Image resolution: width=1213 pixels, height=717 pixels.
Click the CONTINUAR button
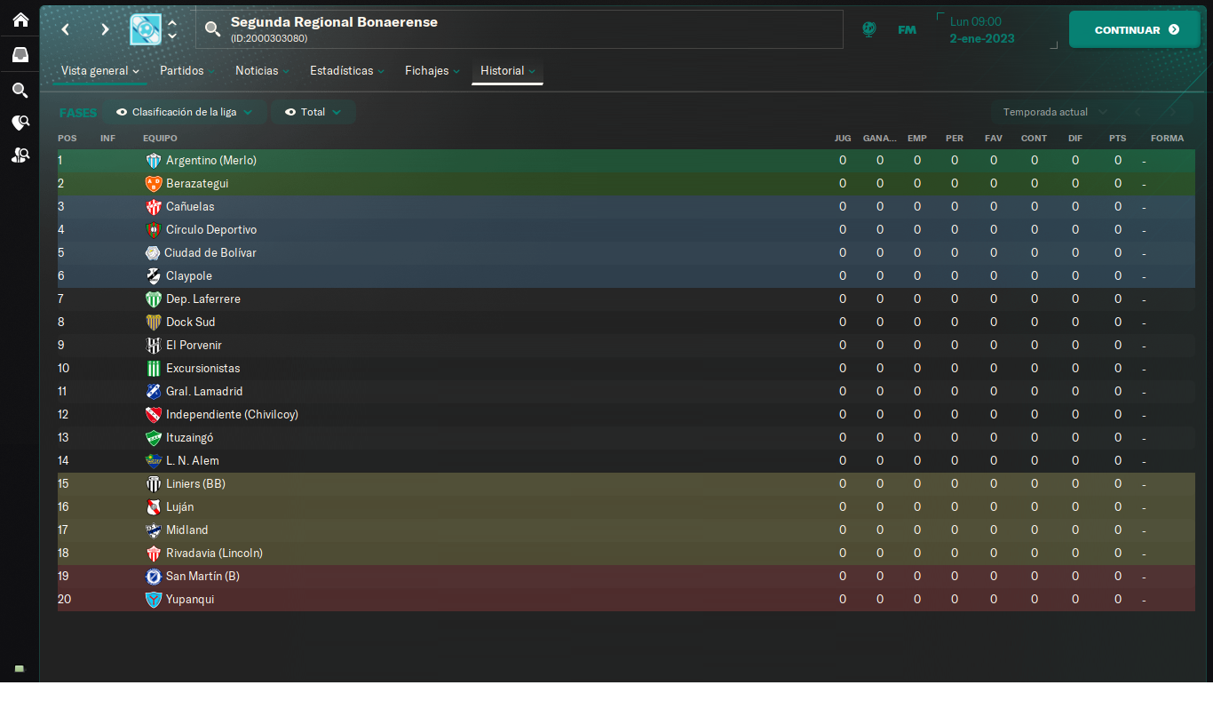[x=1135, y=29]
